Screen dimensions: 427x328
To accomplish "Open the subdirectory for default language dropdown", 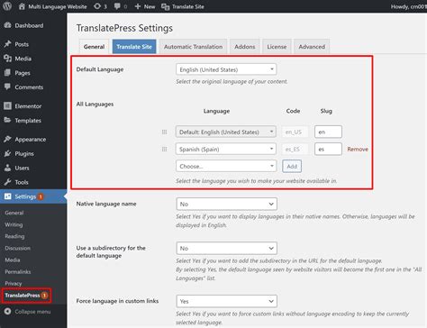I will (227, 248).
